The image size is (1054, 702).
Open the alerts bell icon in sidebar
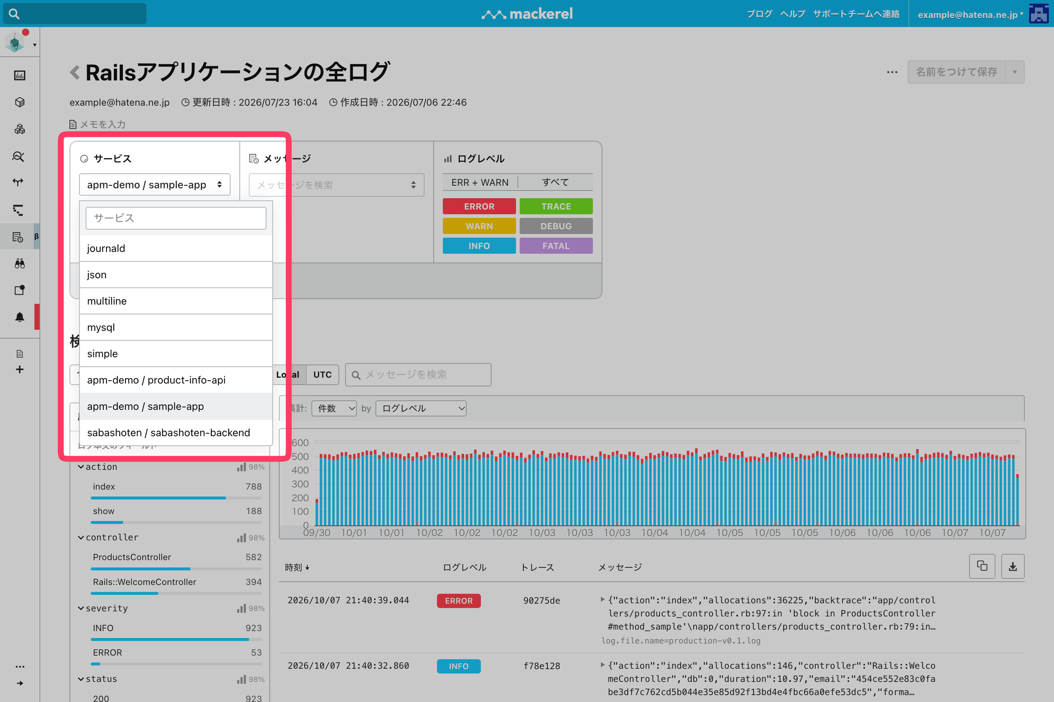(x=19, y=317)
